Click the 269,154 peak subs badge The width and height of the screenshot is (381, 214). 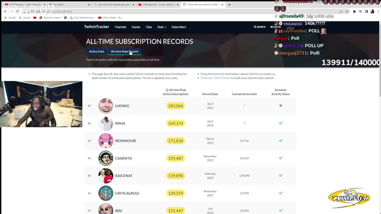176,123
